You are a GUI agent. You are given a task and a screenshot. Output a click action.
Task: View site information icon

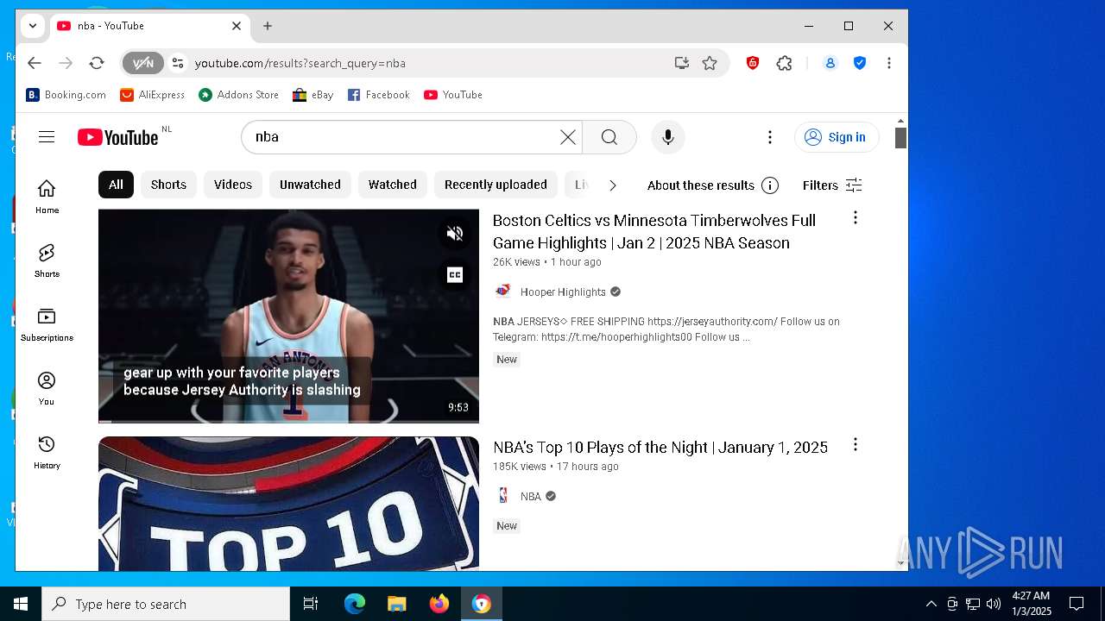178,63
